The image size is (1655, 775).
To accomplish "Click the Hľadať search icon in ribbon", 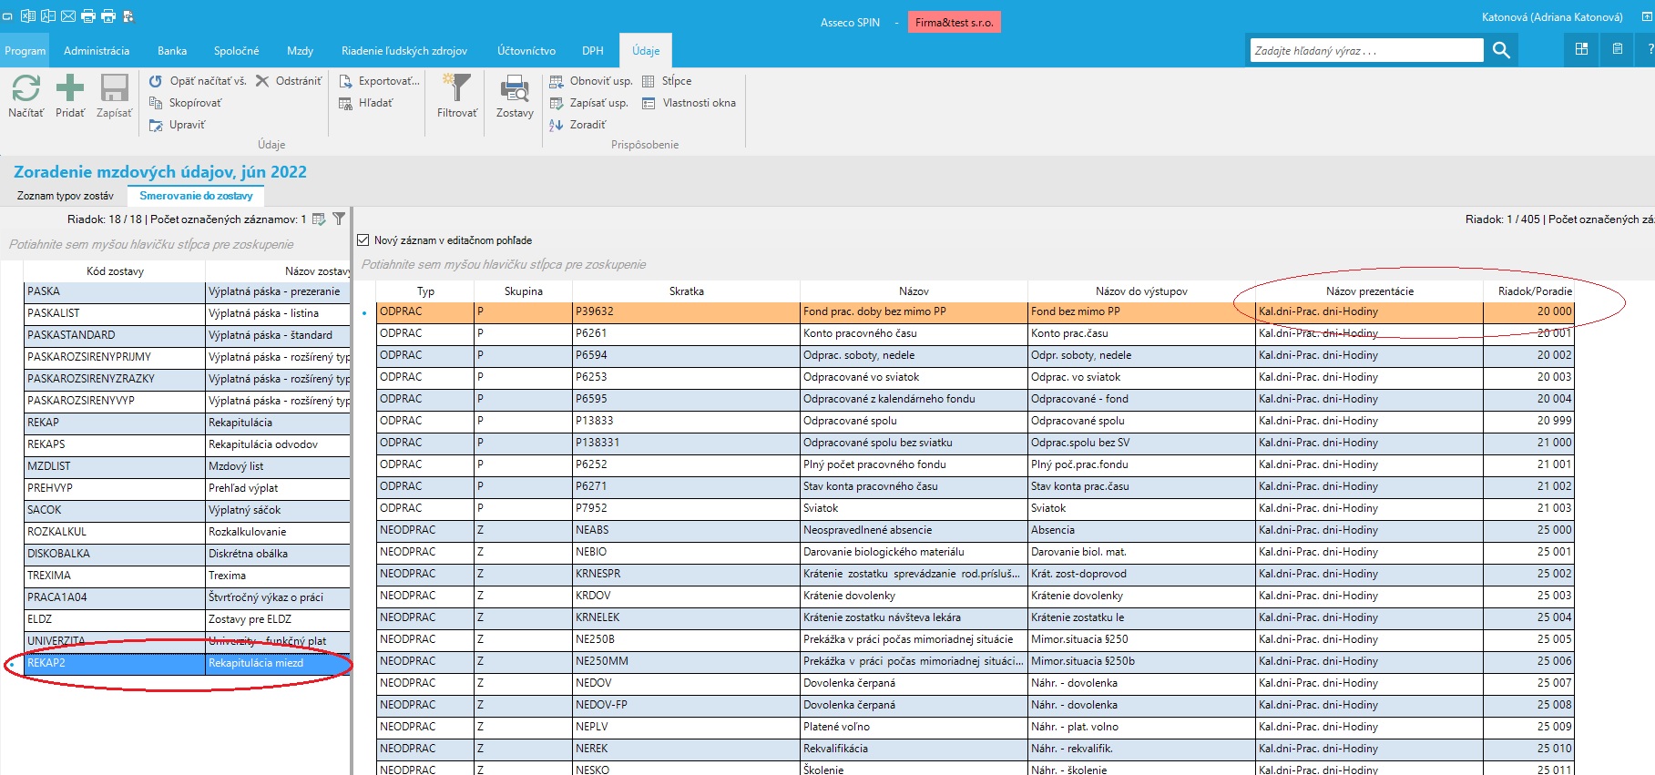I will coord(345,103).
